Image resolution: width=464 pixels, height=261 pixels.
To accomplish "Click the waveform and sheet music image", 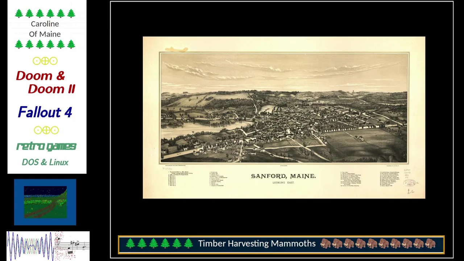I will point(48,246).
